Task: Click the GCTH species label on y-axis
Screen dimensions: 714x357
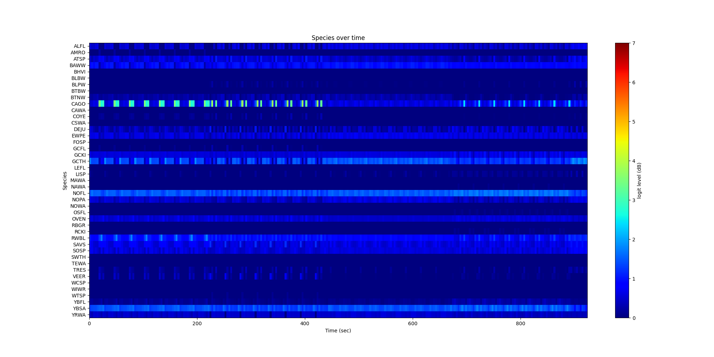Action: click(79, 161)
